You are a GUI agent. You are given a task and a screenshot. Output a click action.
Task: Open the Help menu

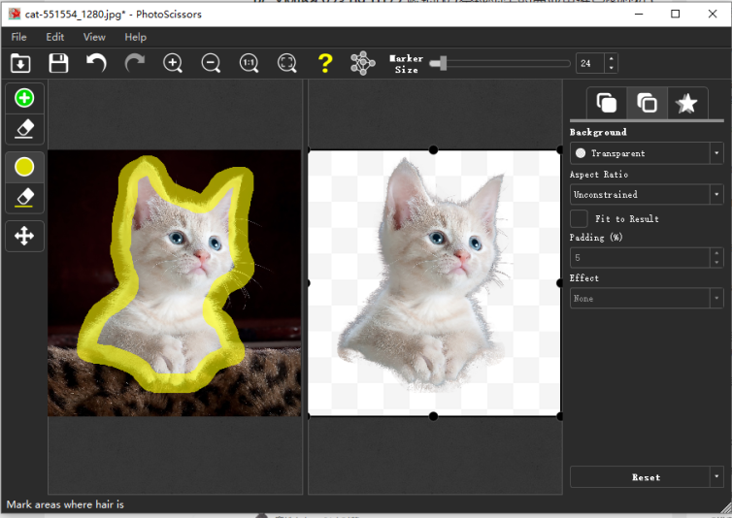point(135,37)
